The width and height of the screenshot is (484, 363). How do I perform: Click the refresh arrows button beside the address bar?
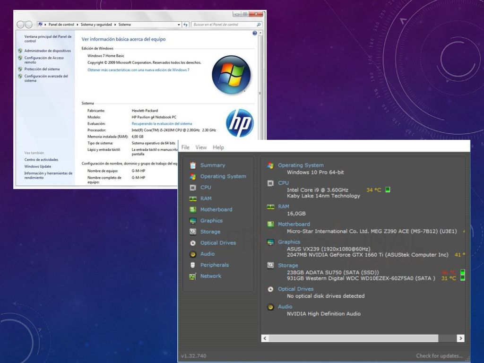coord(185,25)
